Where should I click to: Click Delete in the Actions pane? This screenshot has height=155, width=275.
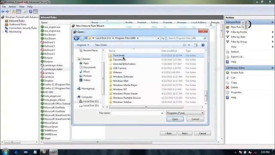click(x=234, y=87)
